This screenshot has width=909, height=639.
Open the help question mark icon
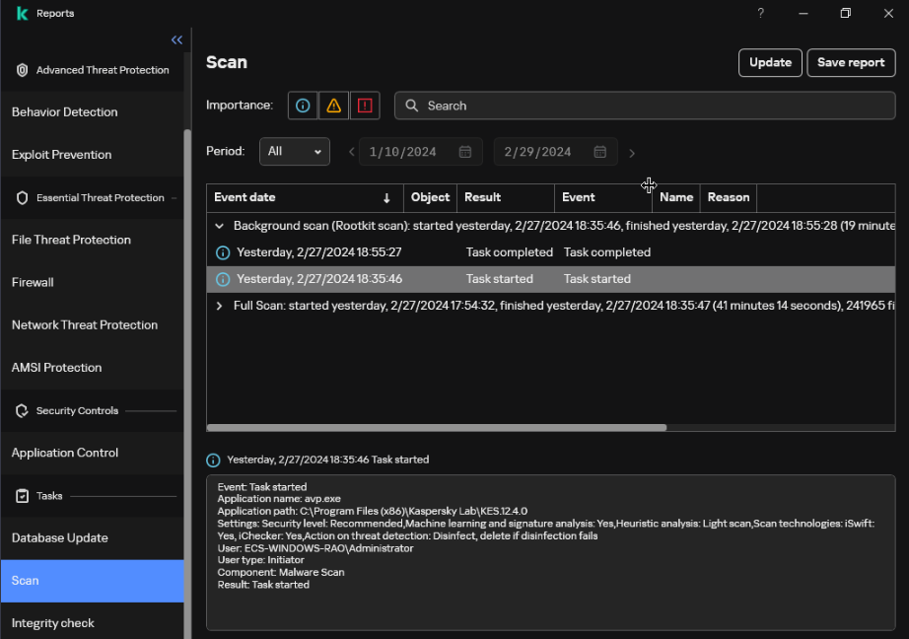pyautogui.click(x=760, y=13)
